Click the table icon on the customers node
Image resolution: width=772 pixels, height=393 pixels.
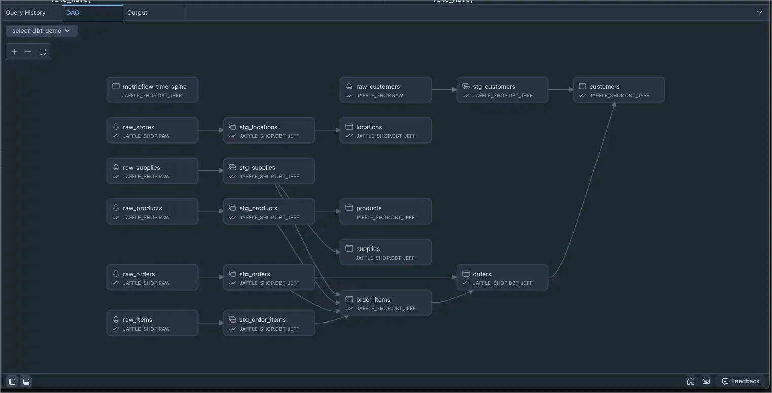[582, 86]
